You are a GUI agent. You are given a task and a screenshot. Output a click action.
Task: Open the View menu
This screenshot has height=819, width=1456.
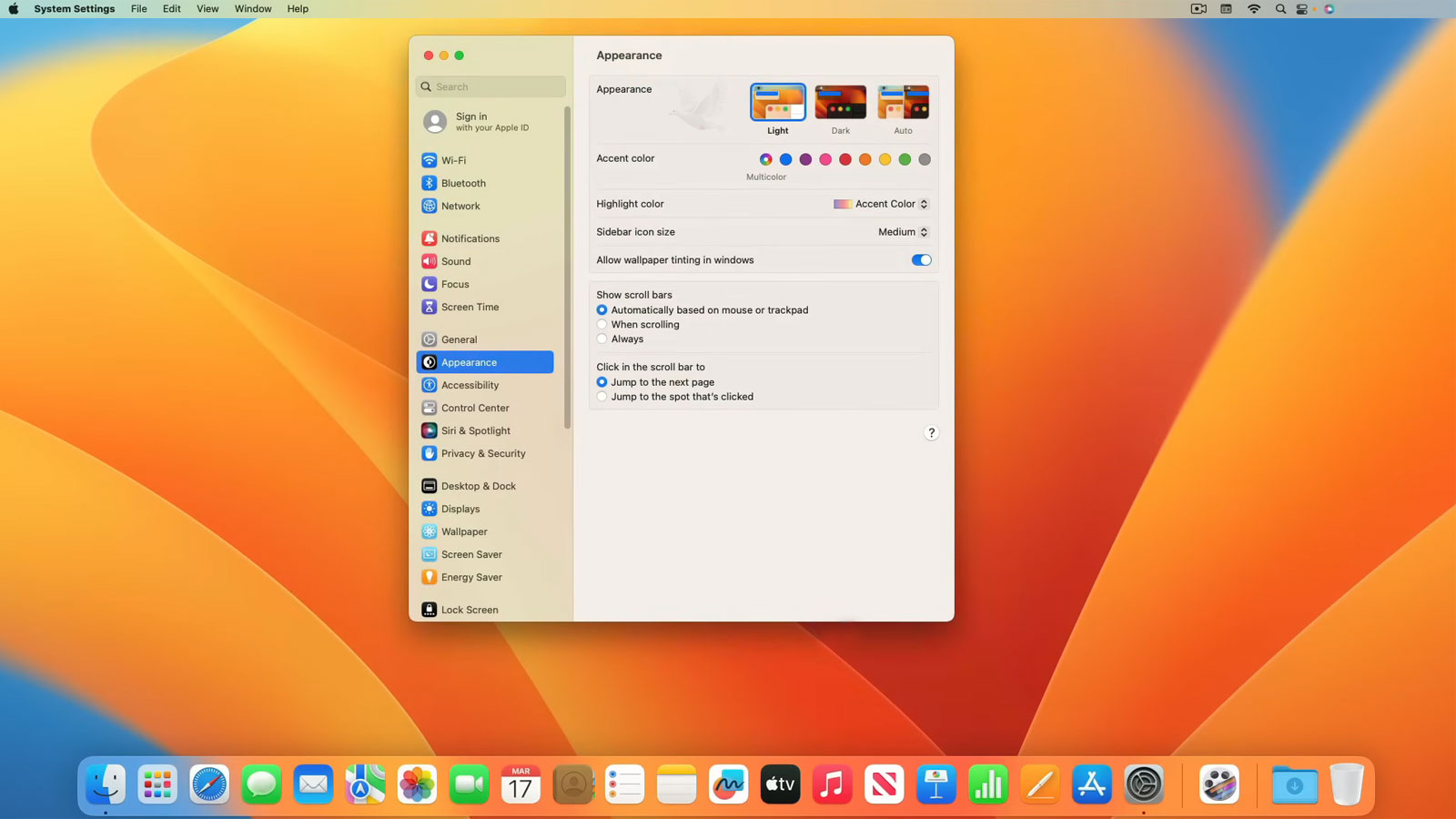pos(207,9)
